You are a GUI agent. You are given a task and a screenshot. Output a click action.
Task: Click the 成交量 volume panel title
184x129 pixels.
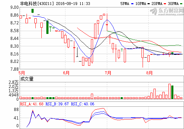coord(27,79)
